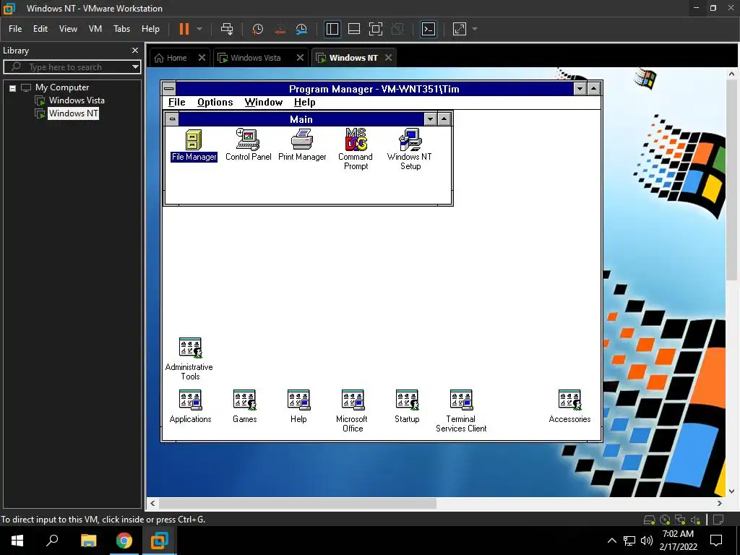740x555 pixels.
Task: Click the Unity mode toolbar icon
Action: click(398, 29)
